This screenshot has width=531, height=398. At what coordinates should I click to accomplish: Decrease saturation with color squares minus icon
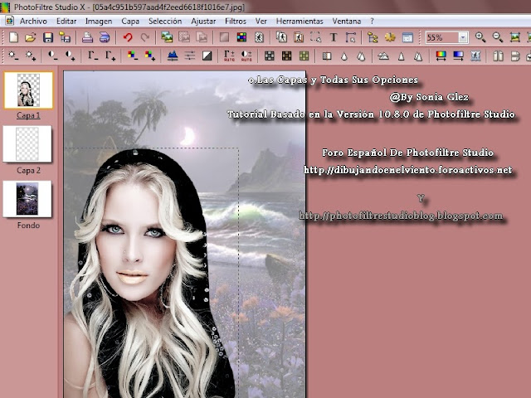pyautogui.click(x=133, y=56)
